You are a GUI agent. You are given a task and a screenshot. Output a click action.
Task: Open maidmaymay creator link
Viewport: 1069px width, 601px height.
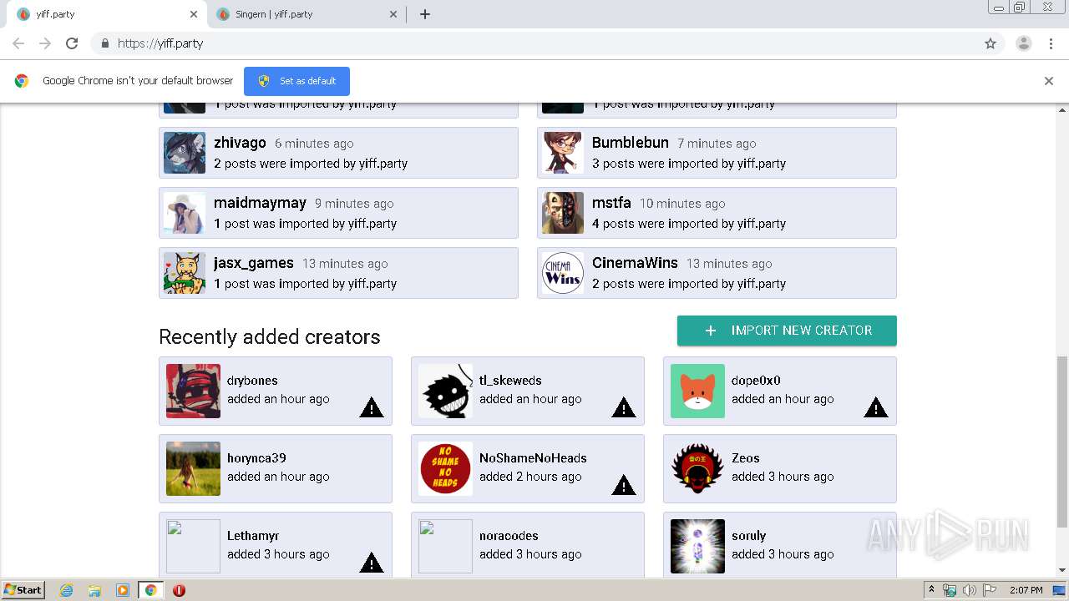[x=260, y=203]
